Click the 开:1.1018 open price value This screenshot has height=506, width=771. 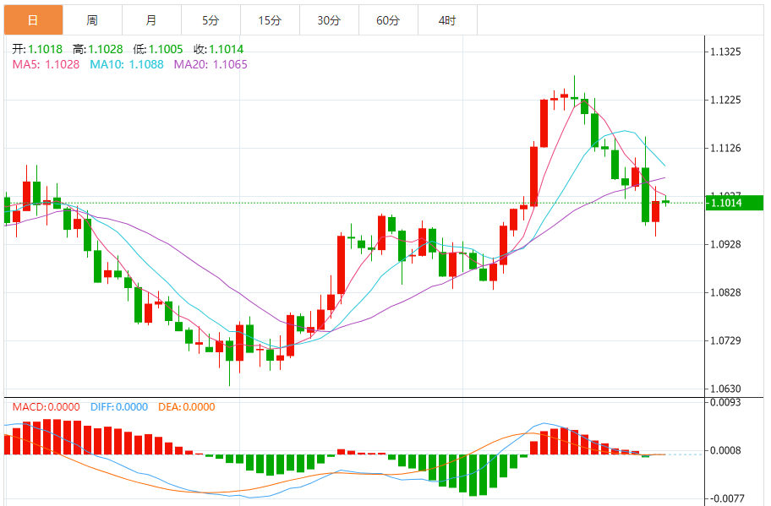pyautogui.click(x=37, y=49)
